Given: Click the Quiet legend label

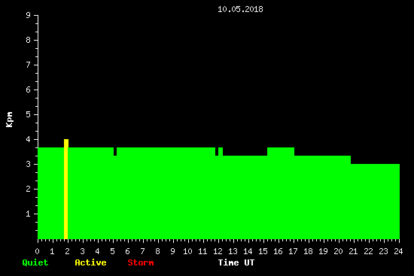Looking at the screenshot, I should coord(35,262).
